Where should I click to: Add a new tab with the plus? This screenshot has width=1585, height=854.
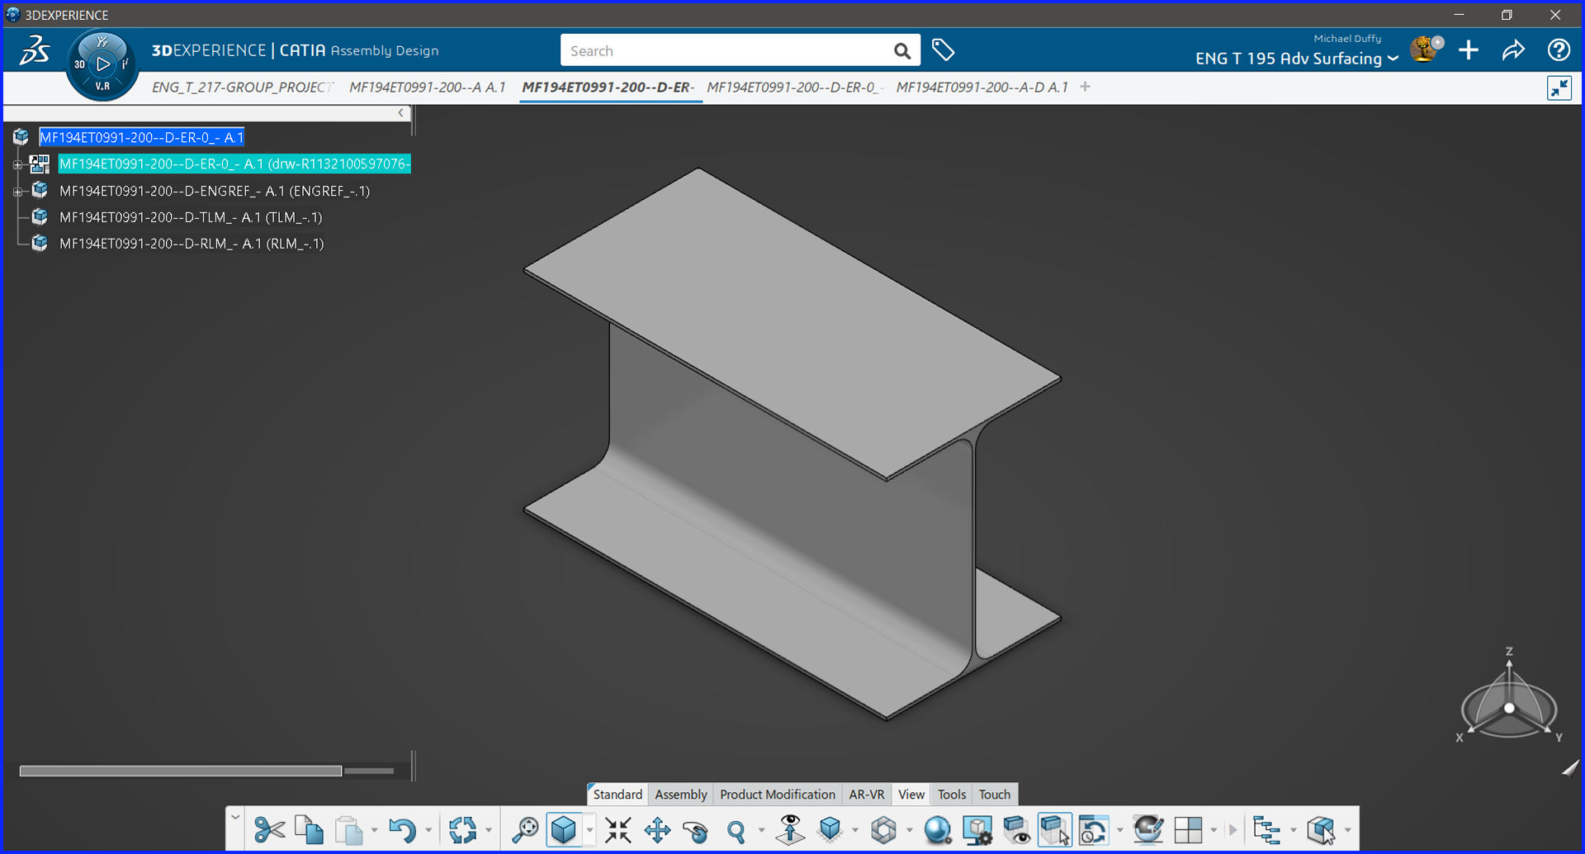(x=1085, y=87)
